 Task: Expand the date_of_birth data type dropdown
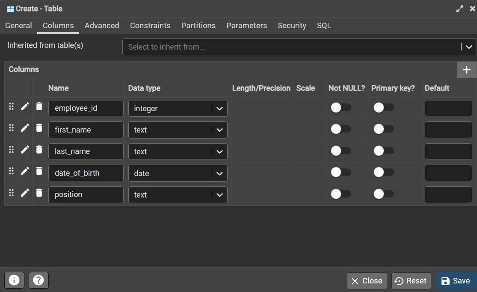tap(219, 173)
